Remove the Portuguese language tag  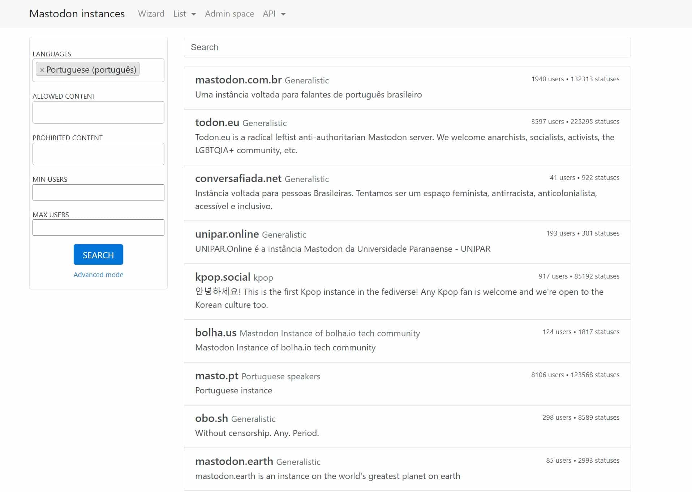[x=42, y=70]
